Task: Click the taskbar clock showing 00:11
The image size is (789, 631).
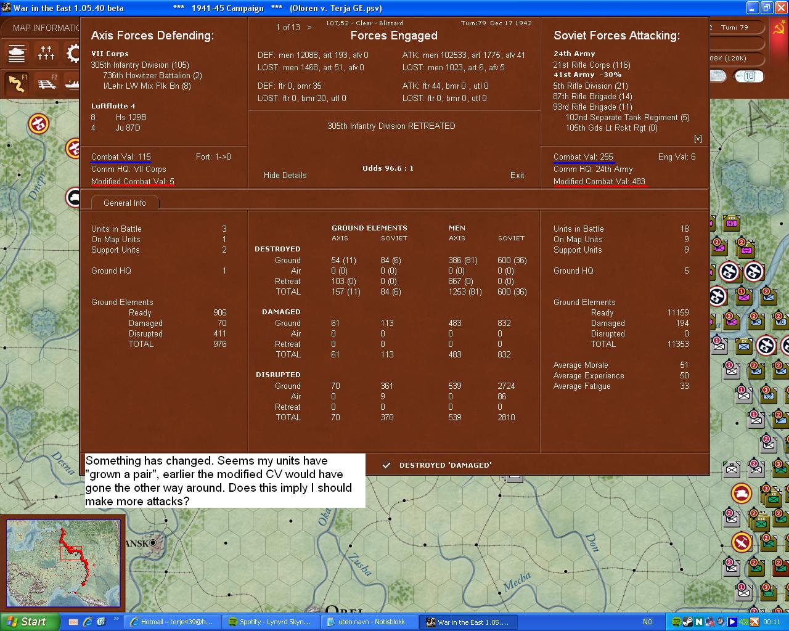Action: 772,622
